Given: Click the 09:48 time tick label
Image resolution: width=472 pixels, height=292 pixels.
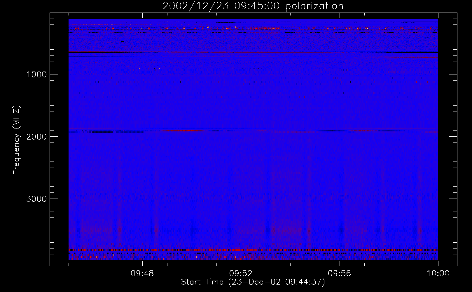Looking at the screenshot, I should pos(142,274).
